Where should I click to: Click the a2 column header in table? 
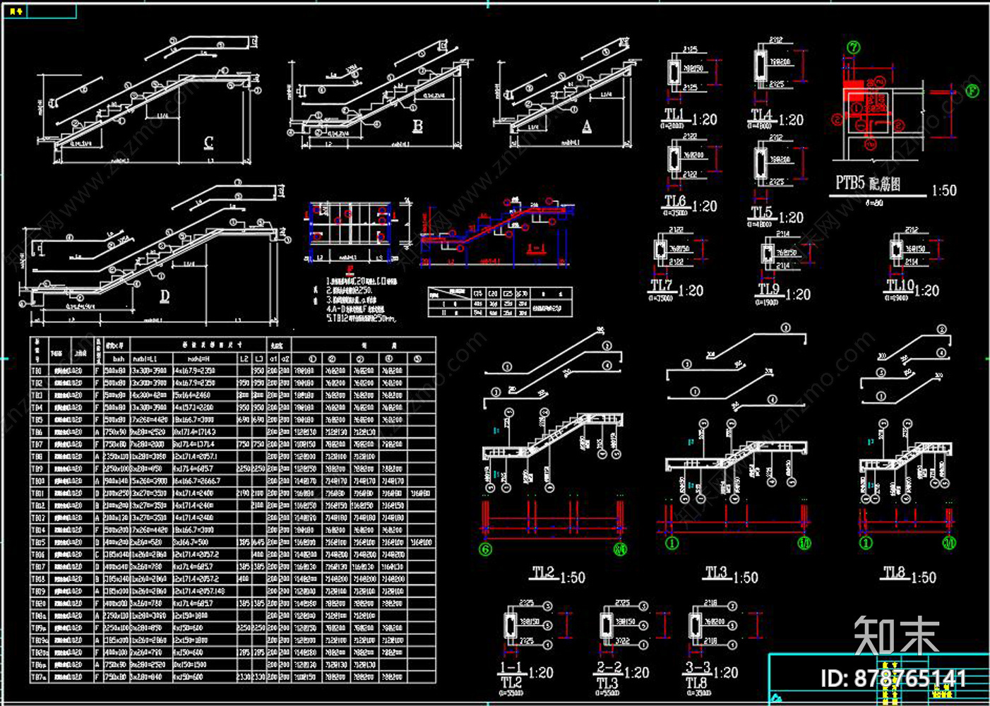[285, 359]
